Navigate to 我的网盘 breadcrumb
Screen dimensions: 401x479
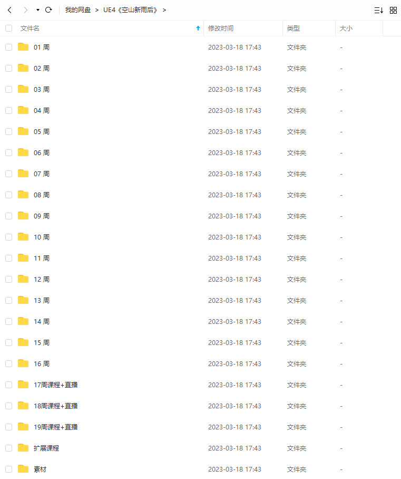click(78, 10)
